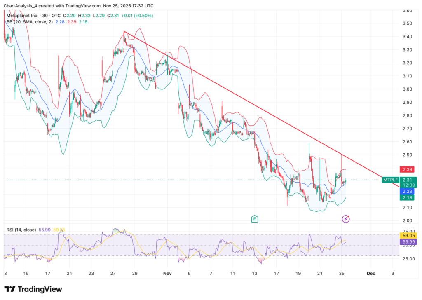
Task: Click the purple lightning bolt news icon
Action: [346, 219]
